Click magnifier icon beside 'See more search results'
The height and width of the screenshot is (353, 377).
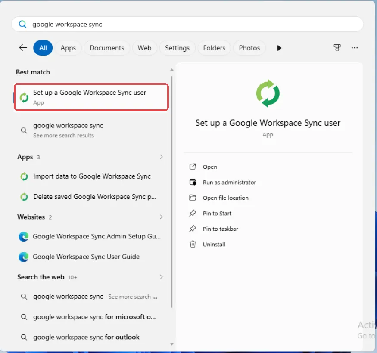(24, 130)
